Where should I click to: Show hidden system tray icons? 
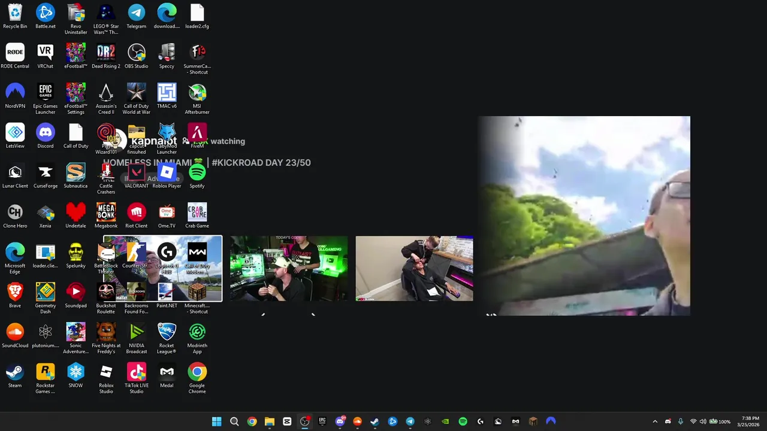tap(655, 421)
